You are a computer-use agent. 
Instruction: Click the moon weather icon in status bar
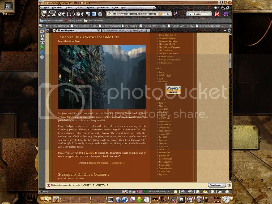tap(176, 192)
